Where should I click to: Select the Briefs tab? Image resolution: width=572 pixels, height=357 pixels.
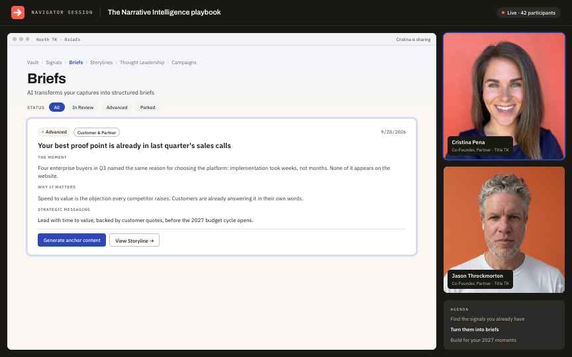pyautogui.click(x=76, y=62)
